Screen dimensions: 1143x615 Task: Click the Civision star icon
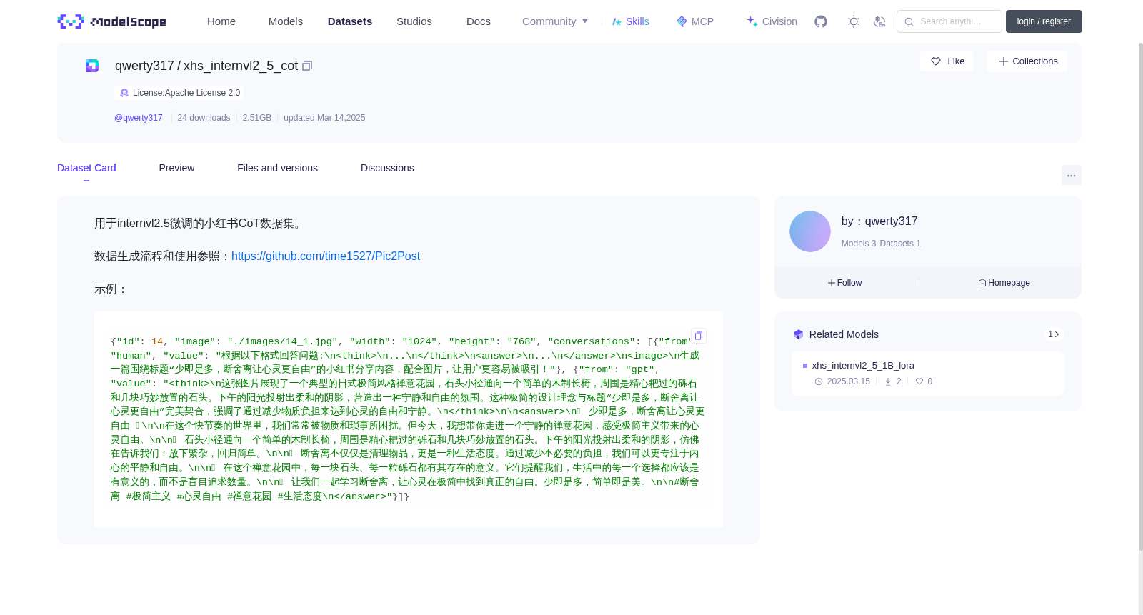(752, 21)
